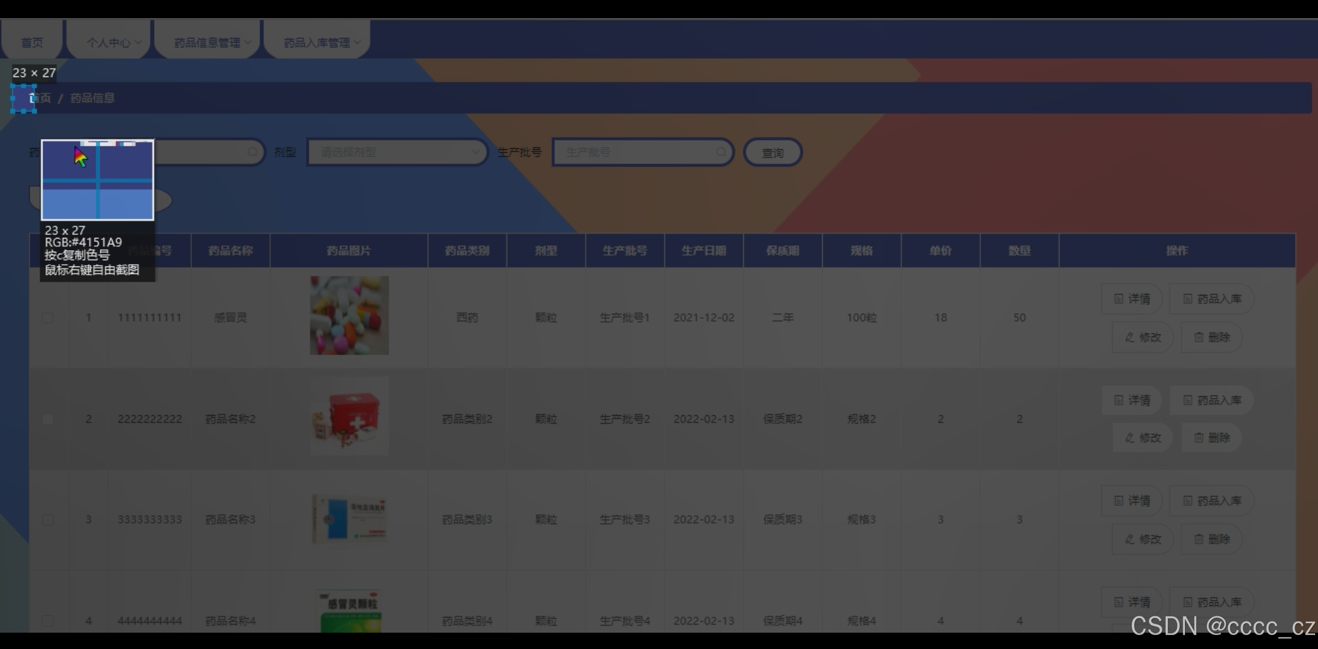Click the 生产批号 input field
This screenshot has height=649, width=1318.
(x=636, y=152)
